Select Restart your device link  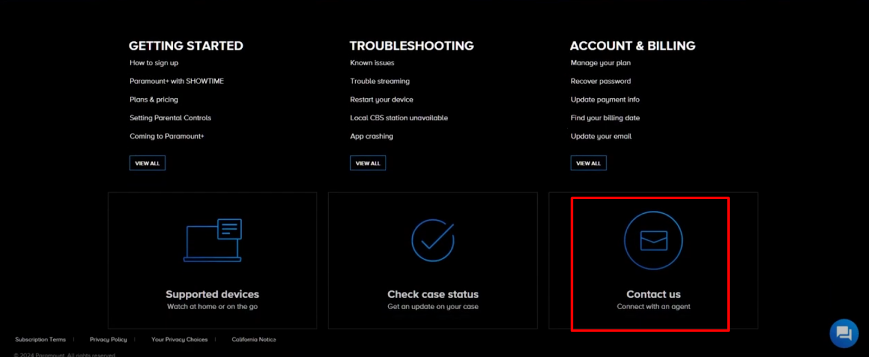click(381, 100)
